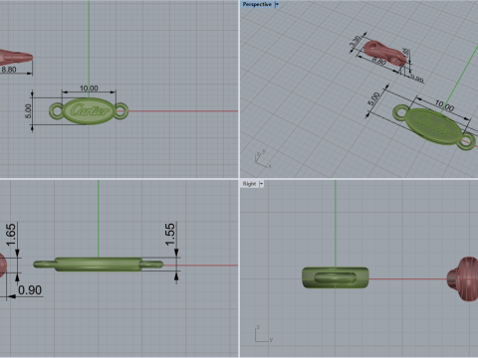Select the vertical 5.00 dimension in Top view

28,111
